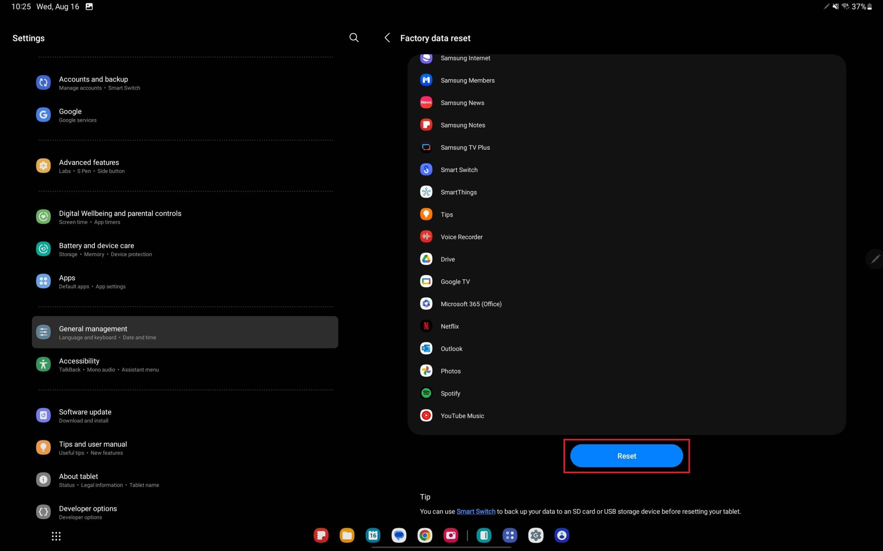Image resolution: width=883 pixels, height=551 pixels.
Task: Open the app drawer grid icon
Action: [x=56, y=536]
